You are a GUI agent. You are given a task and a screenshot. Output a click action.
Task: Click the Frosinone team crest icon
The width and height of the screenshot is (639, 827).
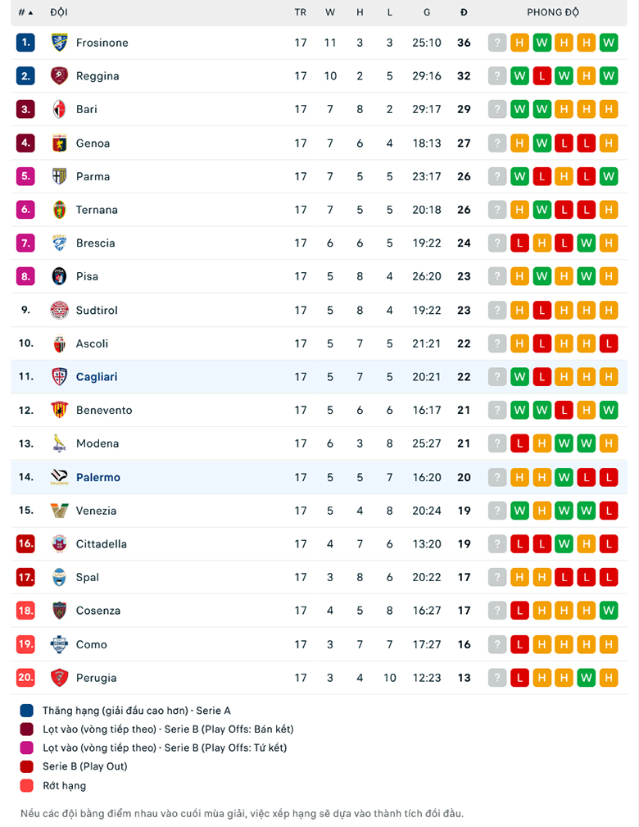(59, 43)
